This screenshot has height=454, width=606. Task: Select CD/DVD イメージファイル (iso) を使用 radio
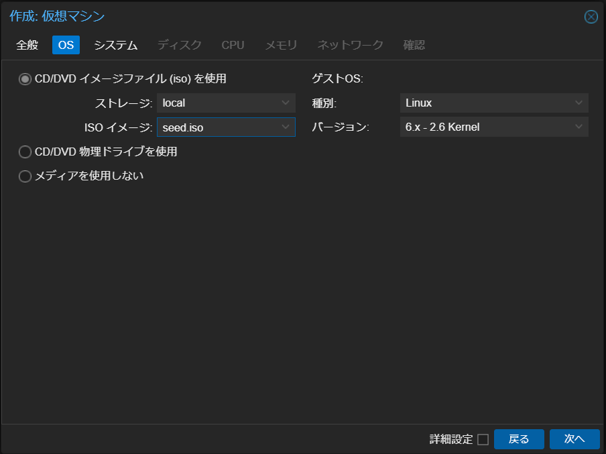pos(25,79)
